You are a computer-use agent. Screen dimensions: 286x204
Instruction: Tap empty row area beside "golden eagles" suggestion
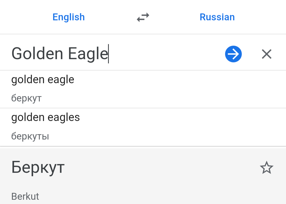click(x=172, y=117)
